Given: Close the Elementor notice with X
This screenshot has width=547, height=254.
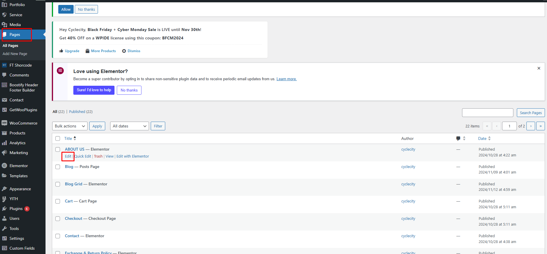Looking at the screenshot, I should [539, 68].
